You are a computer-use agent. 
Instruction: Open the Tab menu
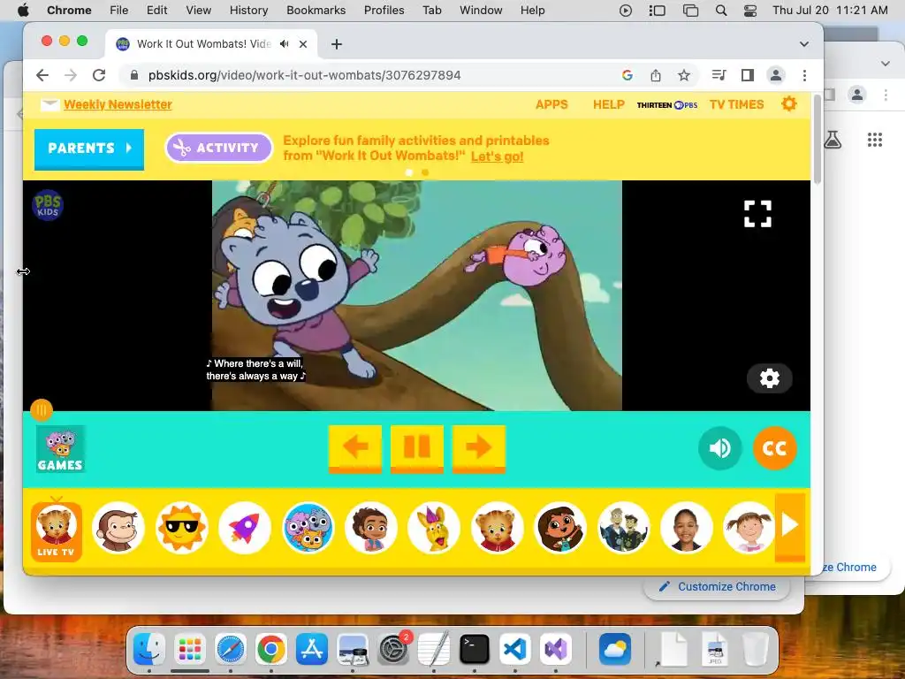(431, 11)
